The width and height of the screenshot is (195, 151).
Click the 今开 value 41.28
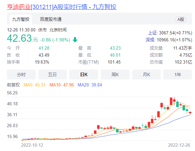[44, 48]
